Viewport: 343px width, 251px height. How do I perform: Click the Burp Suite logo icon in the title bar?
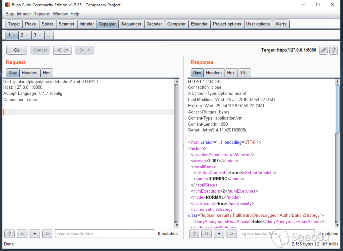tap(7, 5)
